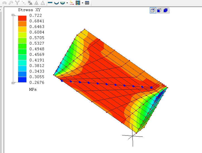Click the dark blue legend color swatch

22,80
